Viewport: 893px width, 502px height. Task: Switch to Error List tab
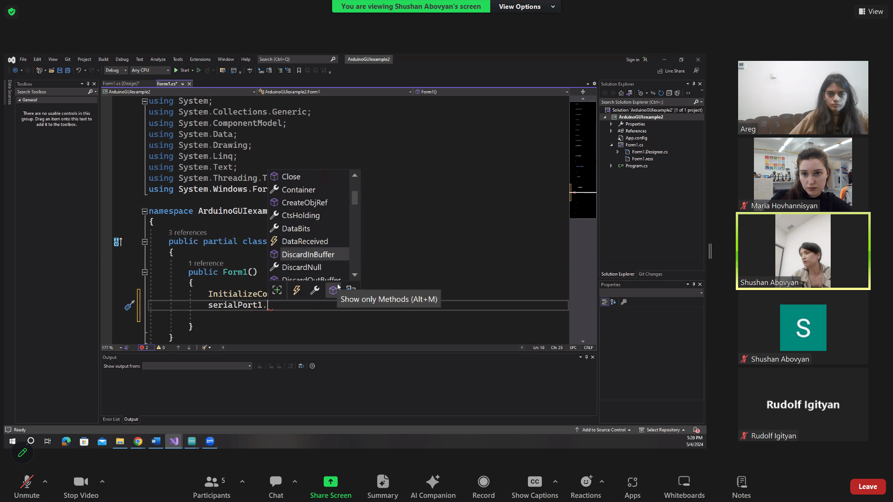[111, 419]
